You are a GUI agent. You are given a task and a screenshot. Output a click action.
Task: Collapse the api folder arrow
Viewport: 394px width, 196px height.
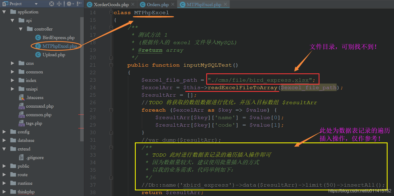[12, 20]
